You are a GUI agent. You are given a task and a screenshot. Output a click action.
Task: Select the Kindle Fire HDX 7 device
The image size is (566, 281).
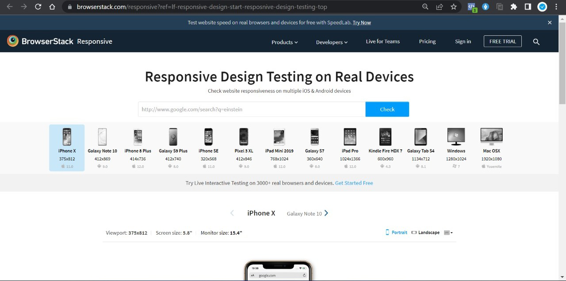click(x=385, y=137)
